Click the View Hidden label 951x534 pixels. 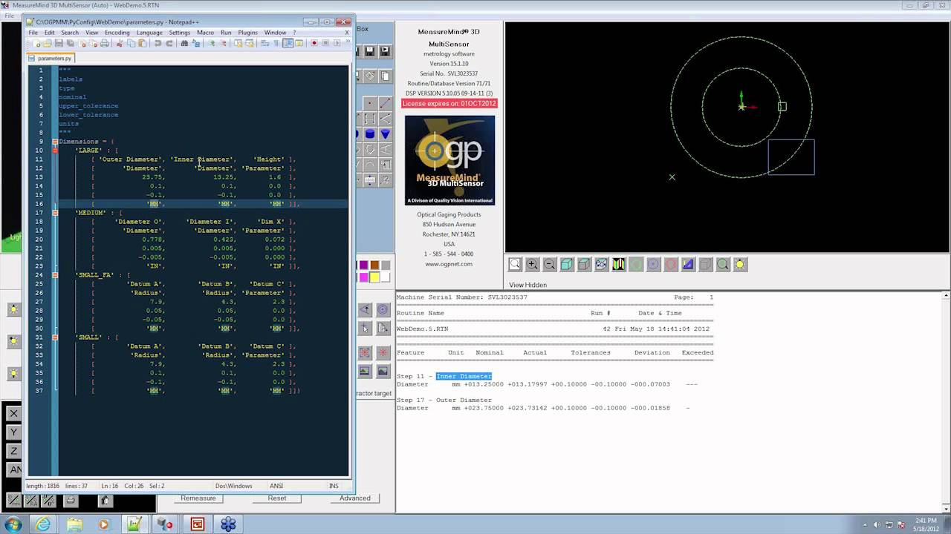coord(528,285)
